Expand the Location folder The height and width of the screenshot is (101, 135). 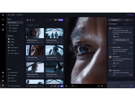[8, 31]
